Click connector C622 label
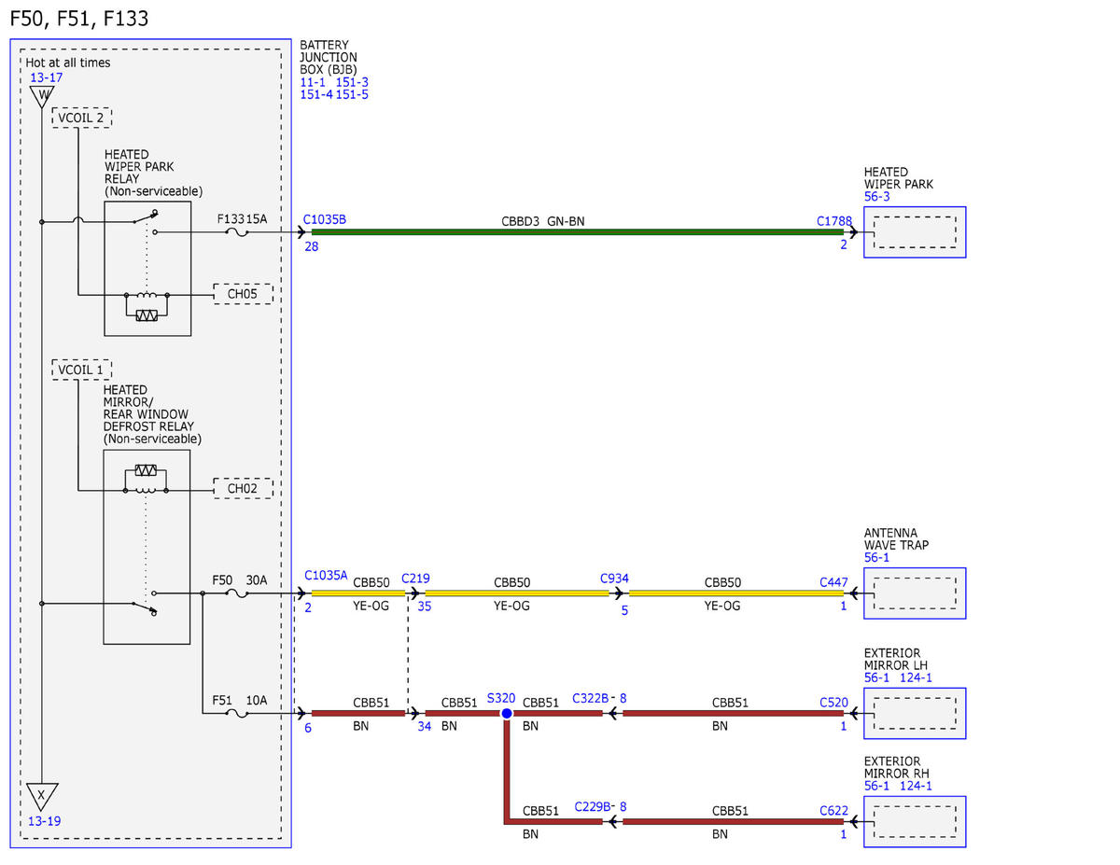 834,811
